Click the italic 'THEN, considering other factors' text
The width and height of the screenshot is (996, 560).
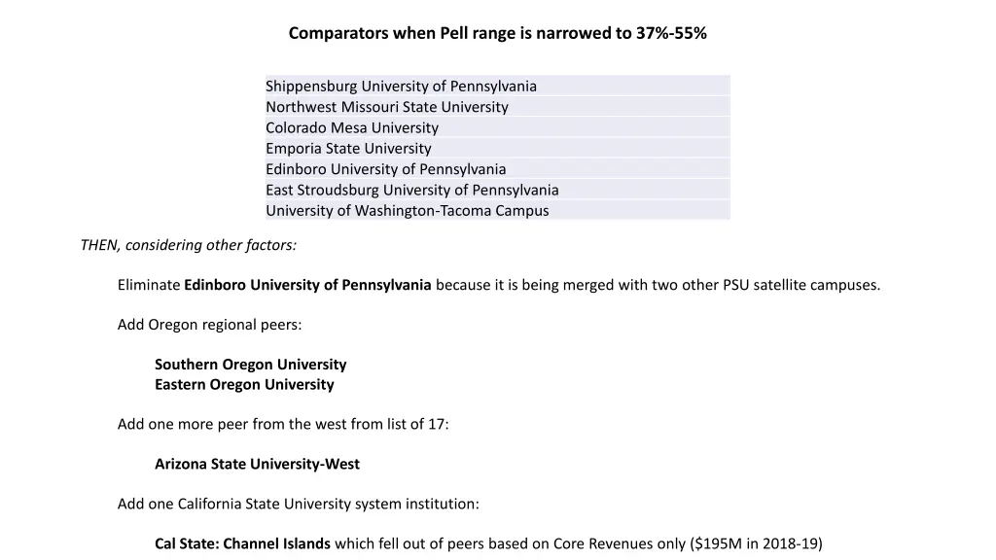(189, 245)
